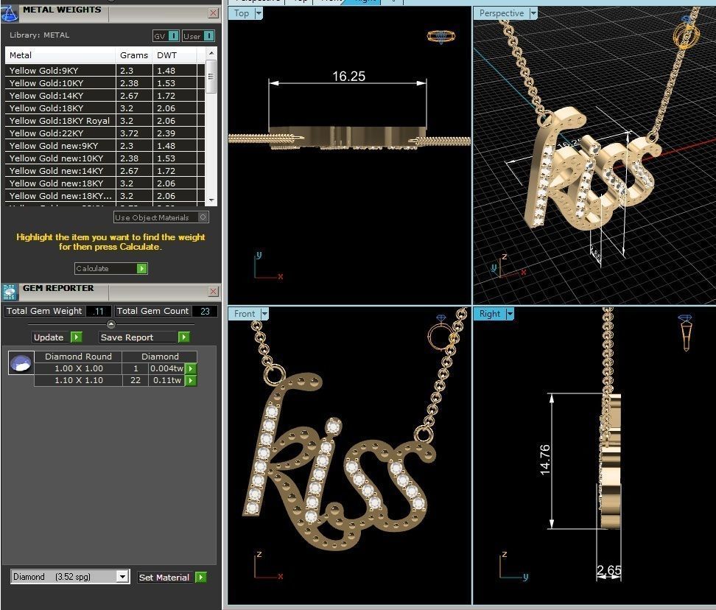Select the Yellow Gold new:9KY row
Image resolution: width=716 pixels, height=610 pixels.
pyautogui.click(x=105, y=146)
